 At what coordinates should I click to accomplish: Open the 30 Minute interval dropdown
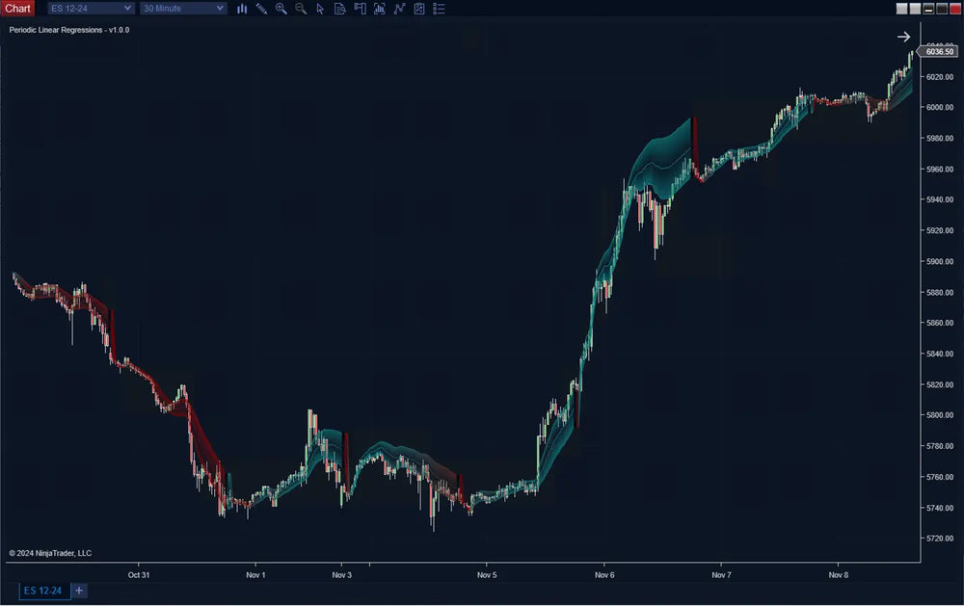(182, 8)
